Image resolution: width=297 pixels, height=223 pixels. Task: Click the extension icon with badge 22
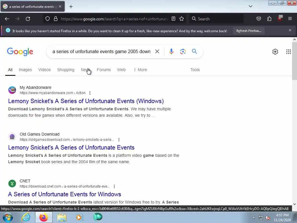tap(280, 18)
